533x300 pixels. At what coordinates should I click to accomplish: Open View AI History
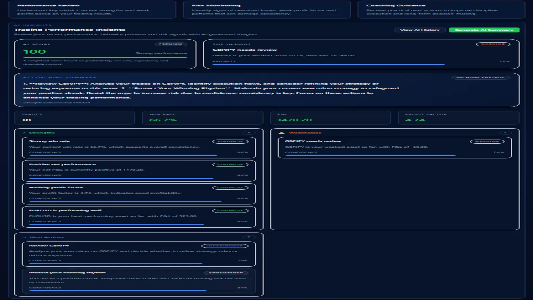tap(420, 30)
